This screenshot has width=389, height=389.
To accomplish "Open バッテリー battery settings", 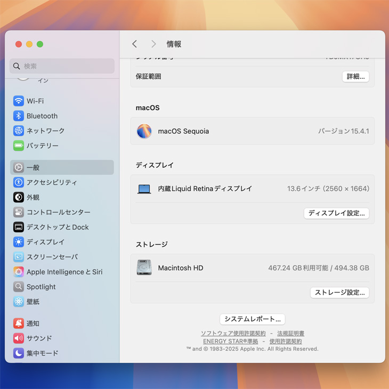I will click(x=42, y=145).
